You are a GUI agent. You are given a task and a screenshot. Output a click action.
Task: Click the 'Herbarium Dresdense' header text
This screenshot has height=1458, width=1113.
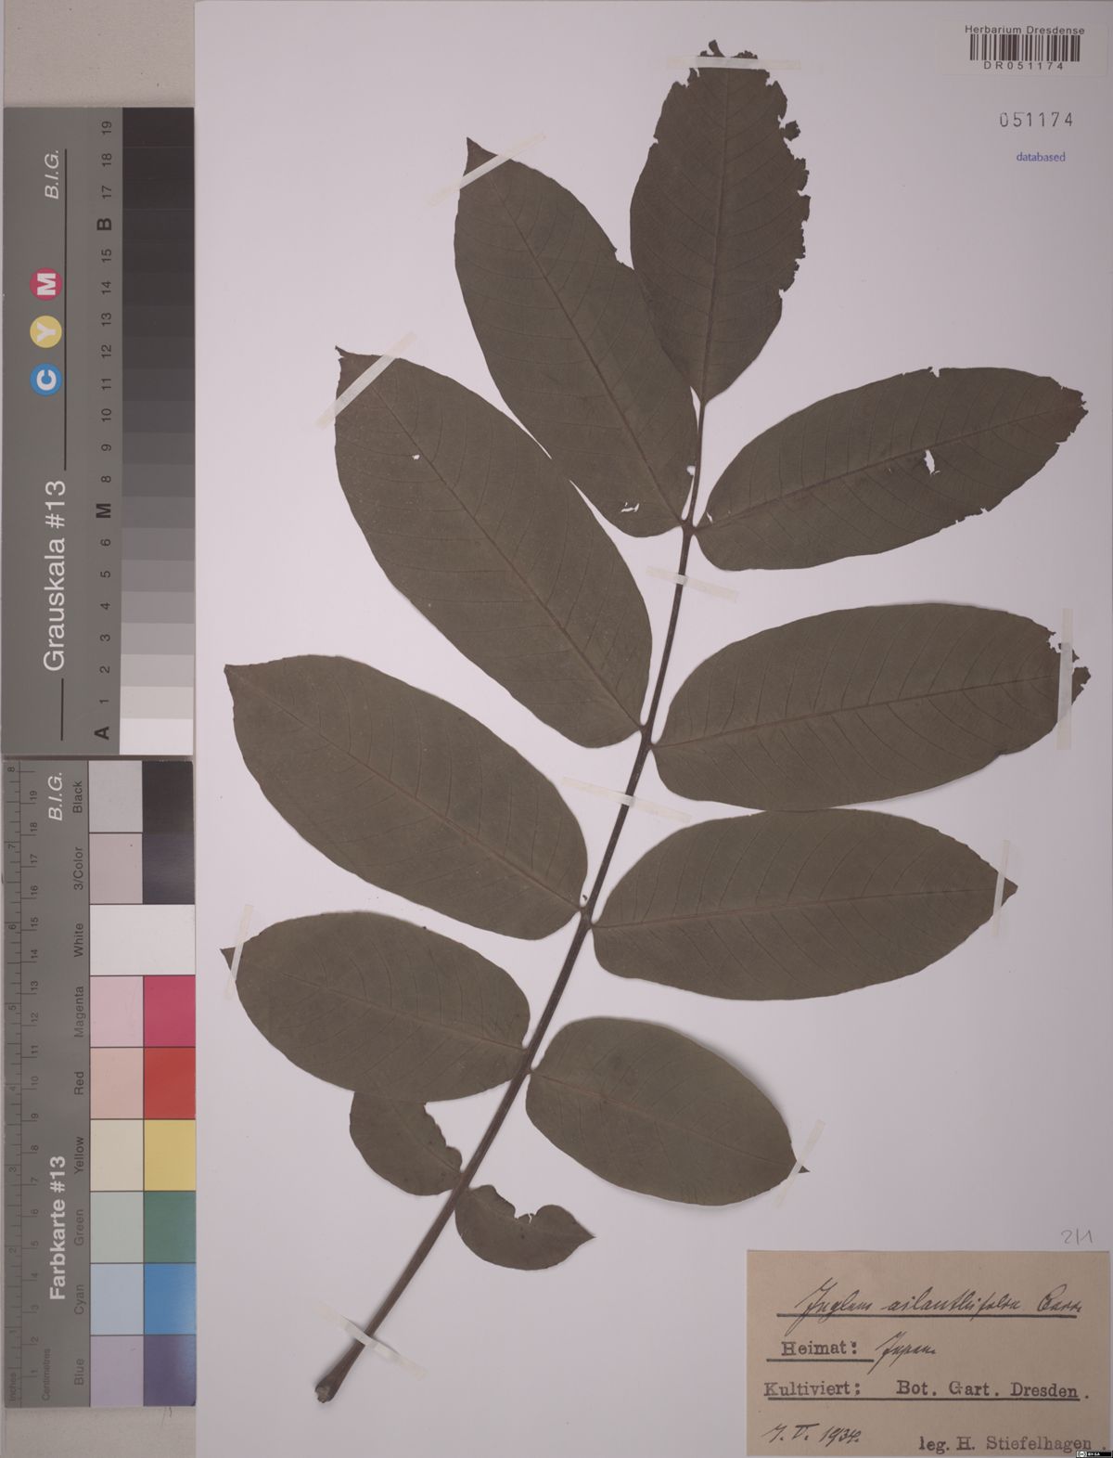[x=1024, y=30]
